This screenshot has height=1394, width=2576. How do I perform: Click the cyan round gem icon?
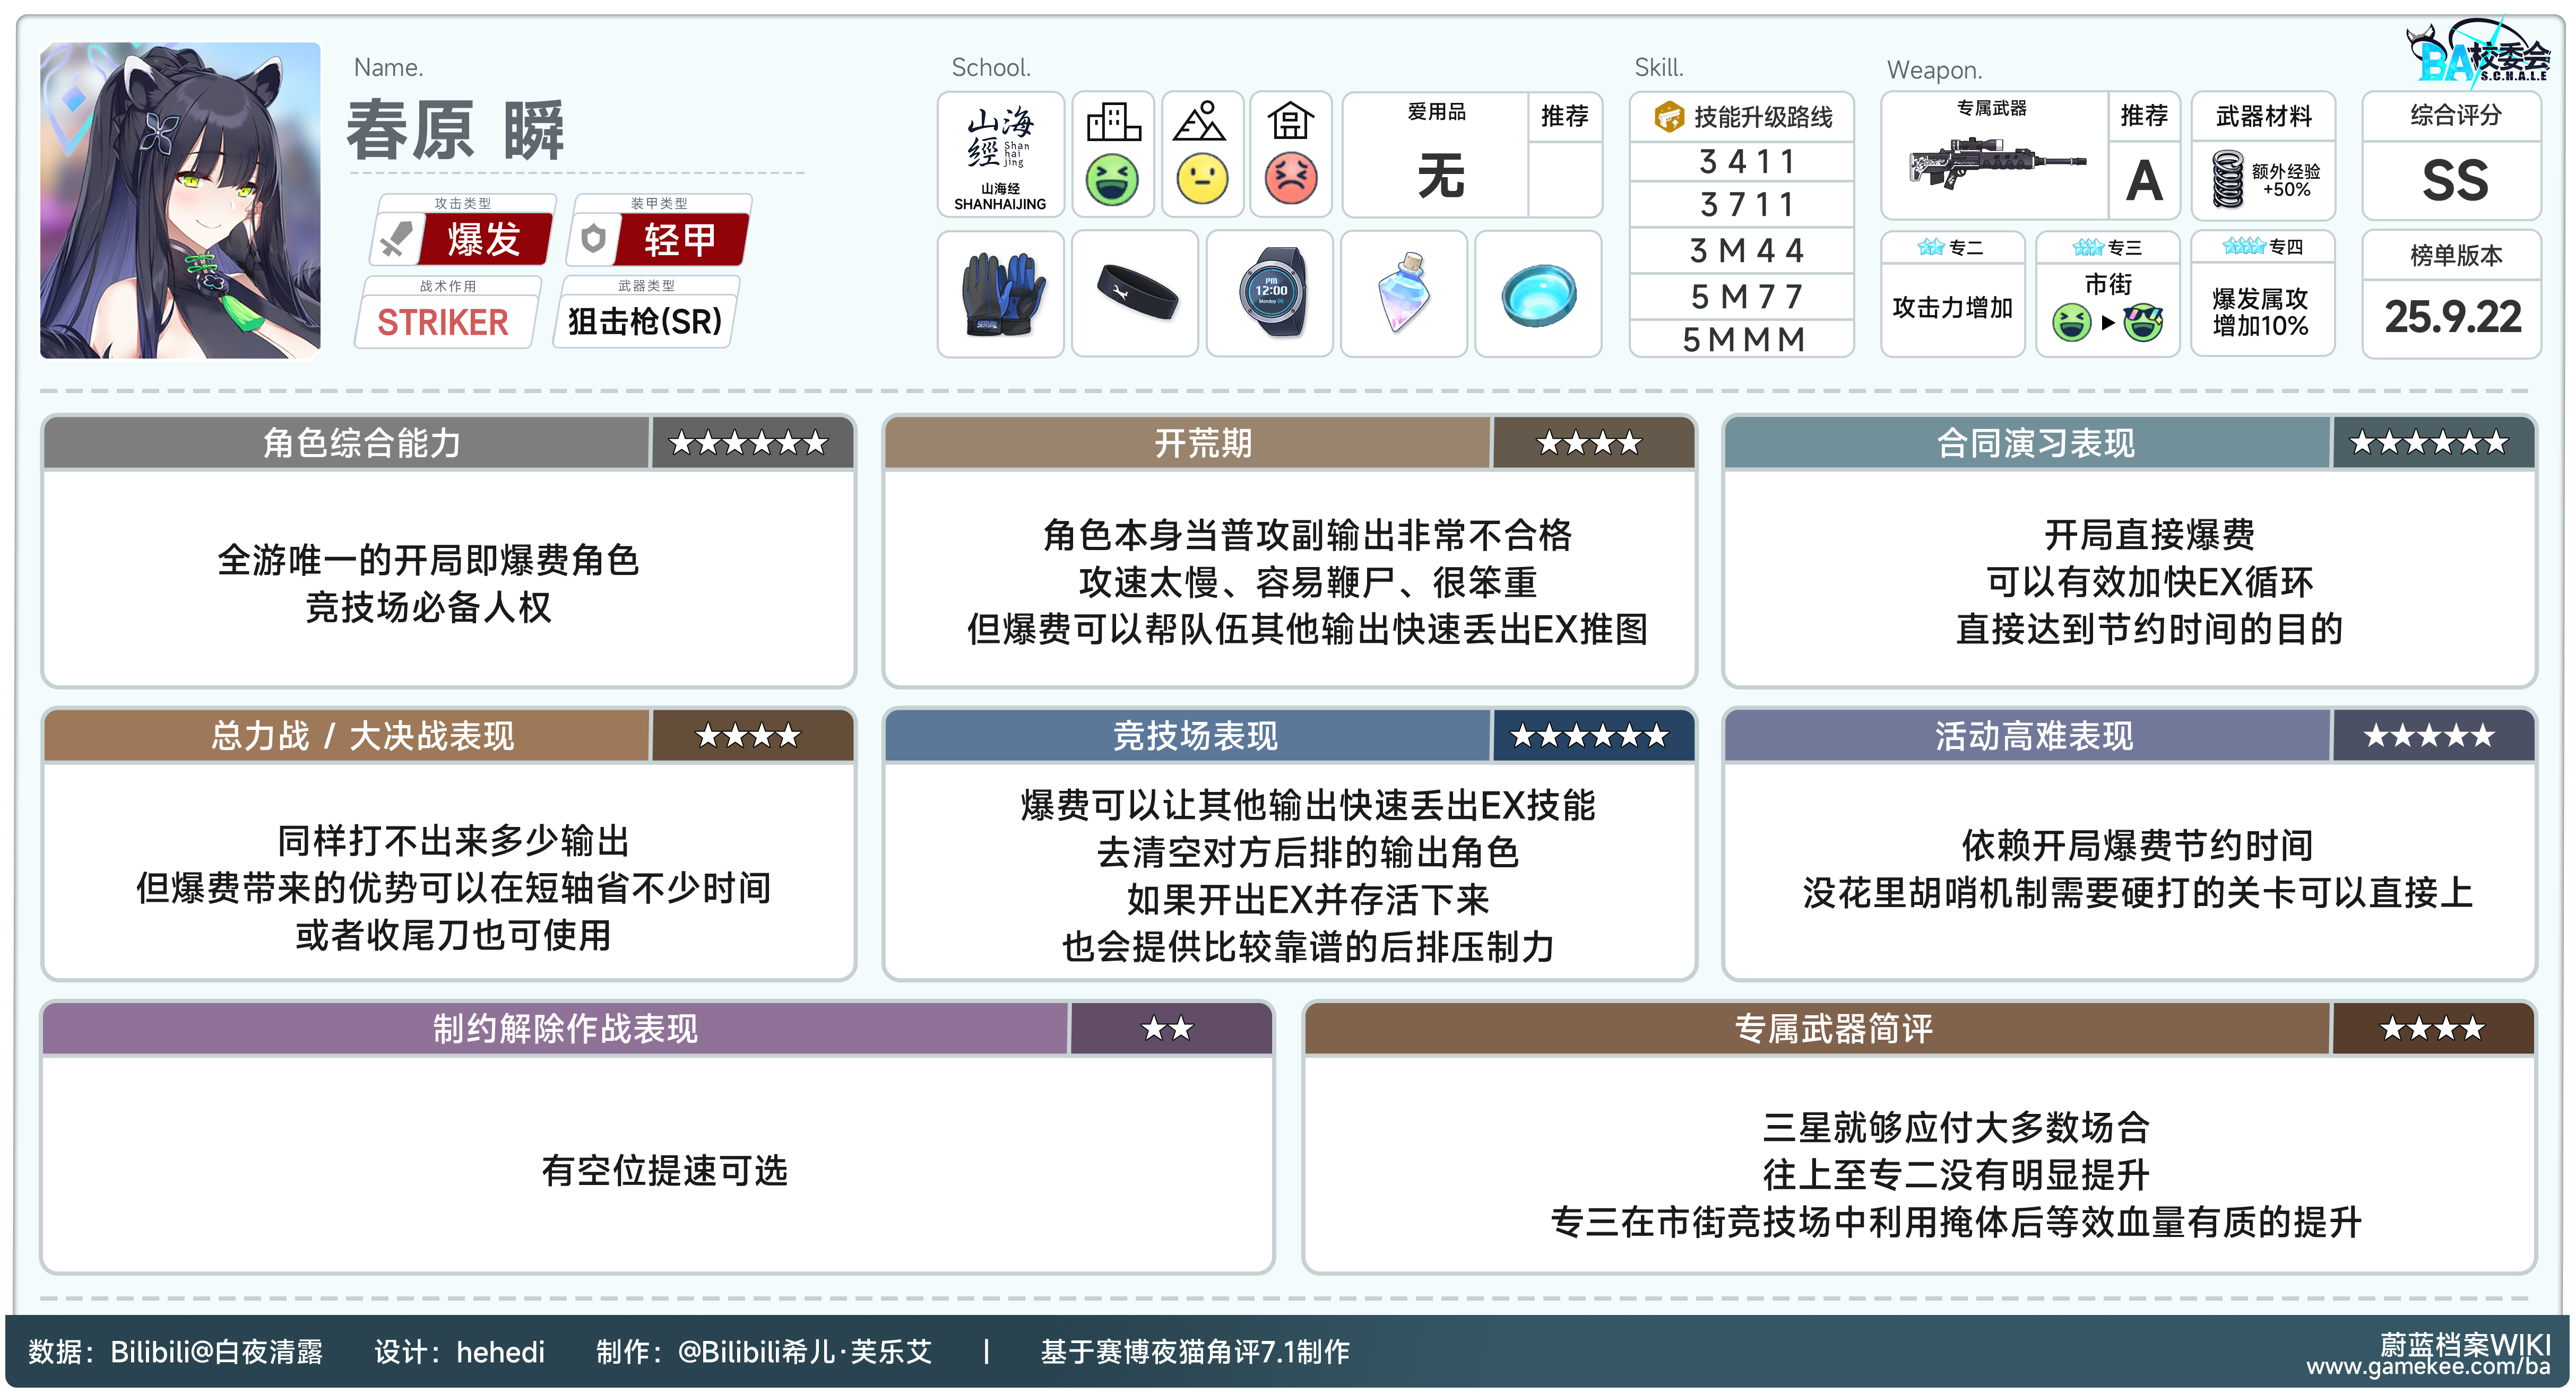[1538, 294]
